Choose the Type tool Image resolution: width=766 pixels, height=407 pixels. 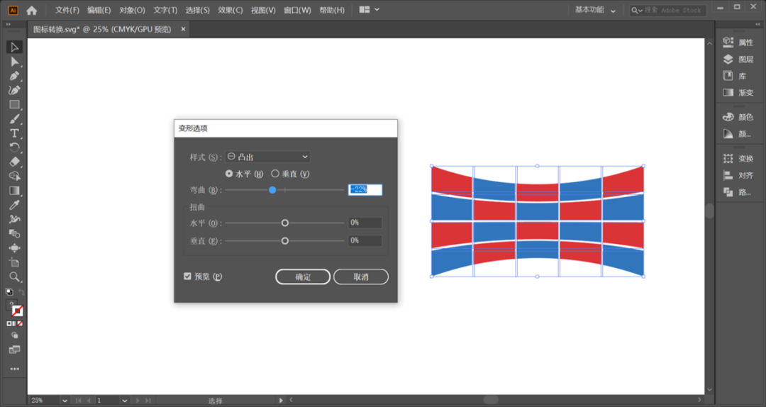click(x=14, y=133)
